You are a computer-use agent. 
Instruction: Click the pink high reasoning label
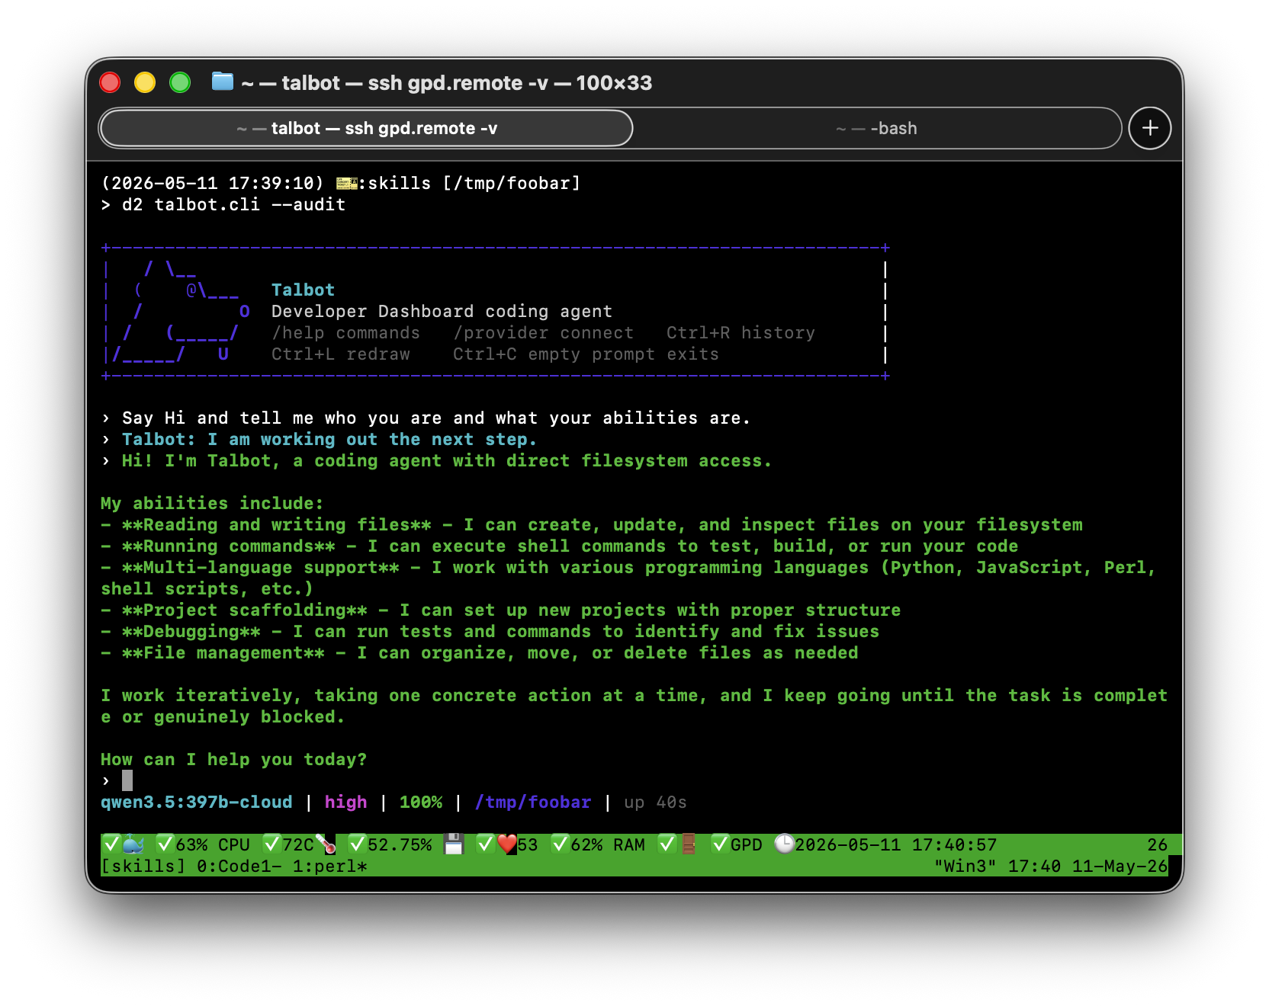click(345, 802)
